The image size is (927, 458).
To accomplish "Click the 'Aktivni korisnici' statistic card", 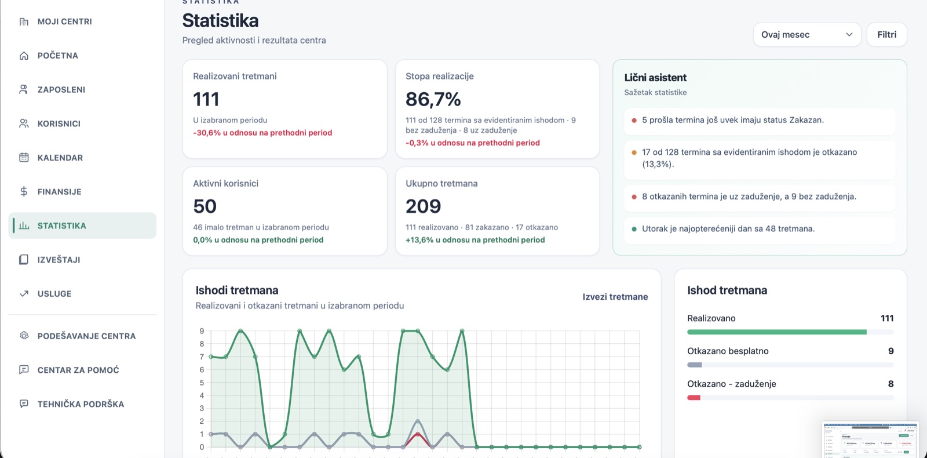I will (285, 211).
